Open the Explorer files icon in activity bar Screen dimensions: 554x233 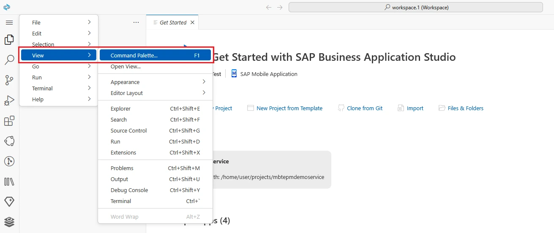(x=9, y=40)
